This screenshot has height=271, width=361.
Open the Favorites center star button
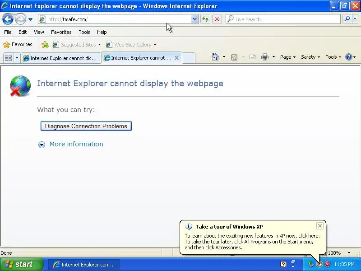[x=18, y=44]
